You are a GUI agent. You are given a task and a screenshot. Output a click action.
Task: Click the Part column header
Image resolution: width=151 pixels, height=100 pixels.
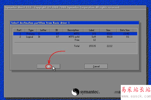pos(19,30)
